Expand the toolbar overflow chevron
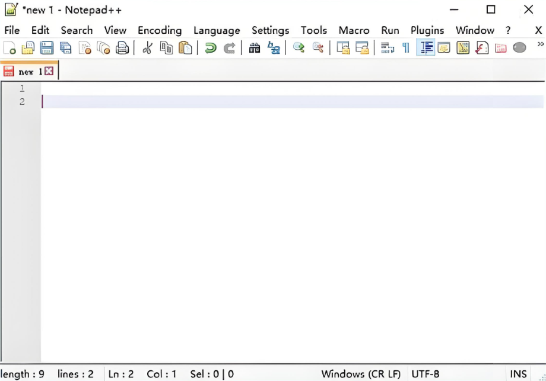This screenshot has width=546, height=381. 540,44
